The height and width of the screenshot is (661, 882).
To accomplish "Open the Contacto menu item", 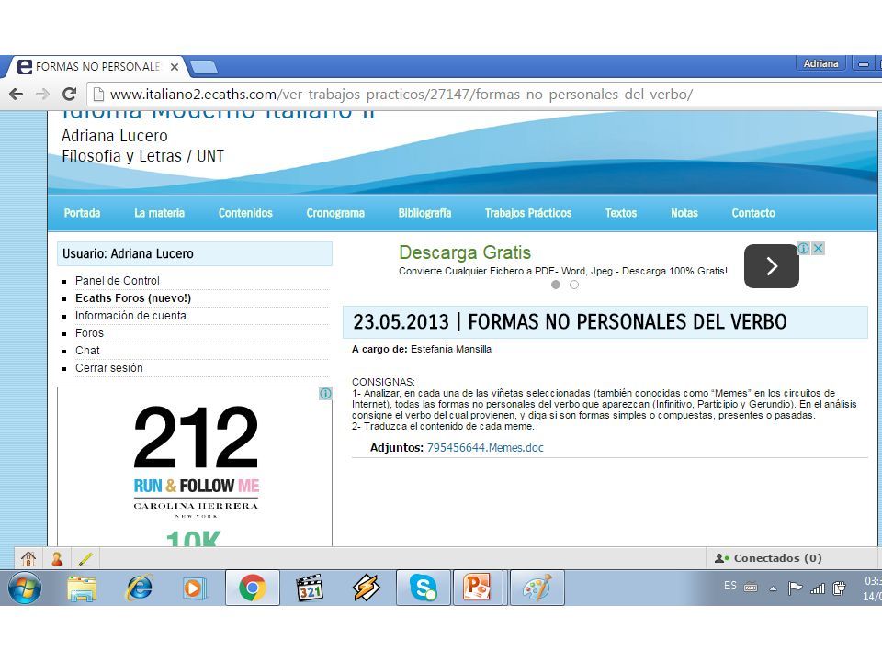I will tap(753, 213).
